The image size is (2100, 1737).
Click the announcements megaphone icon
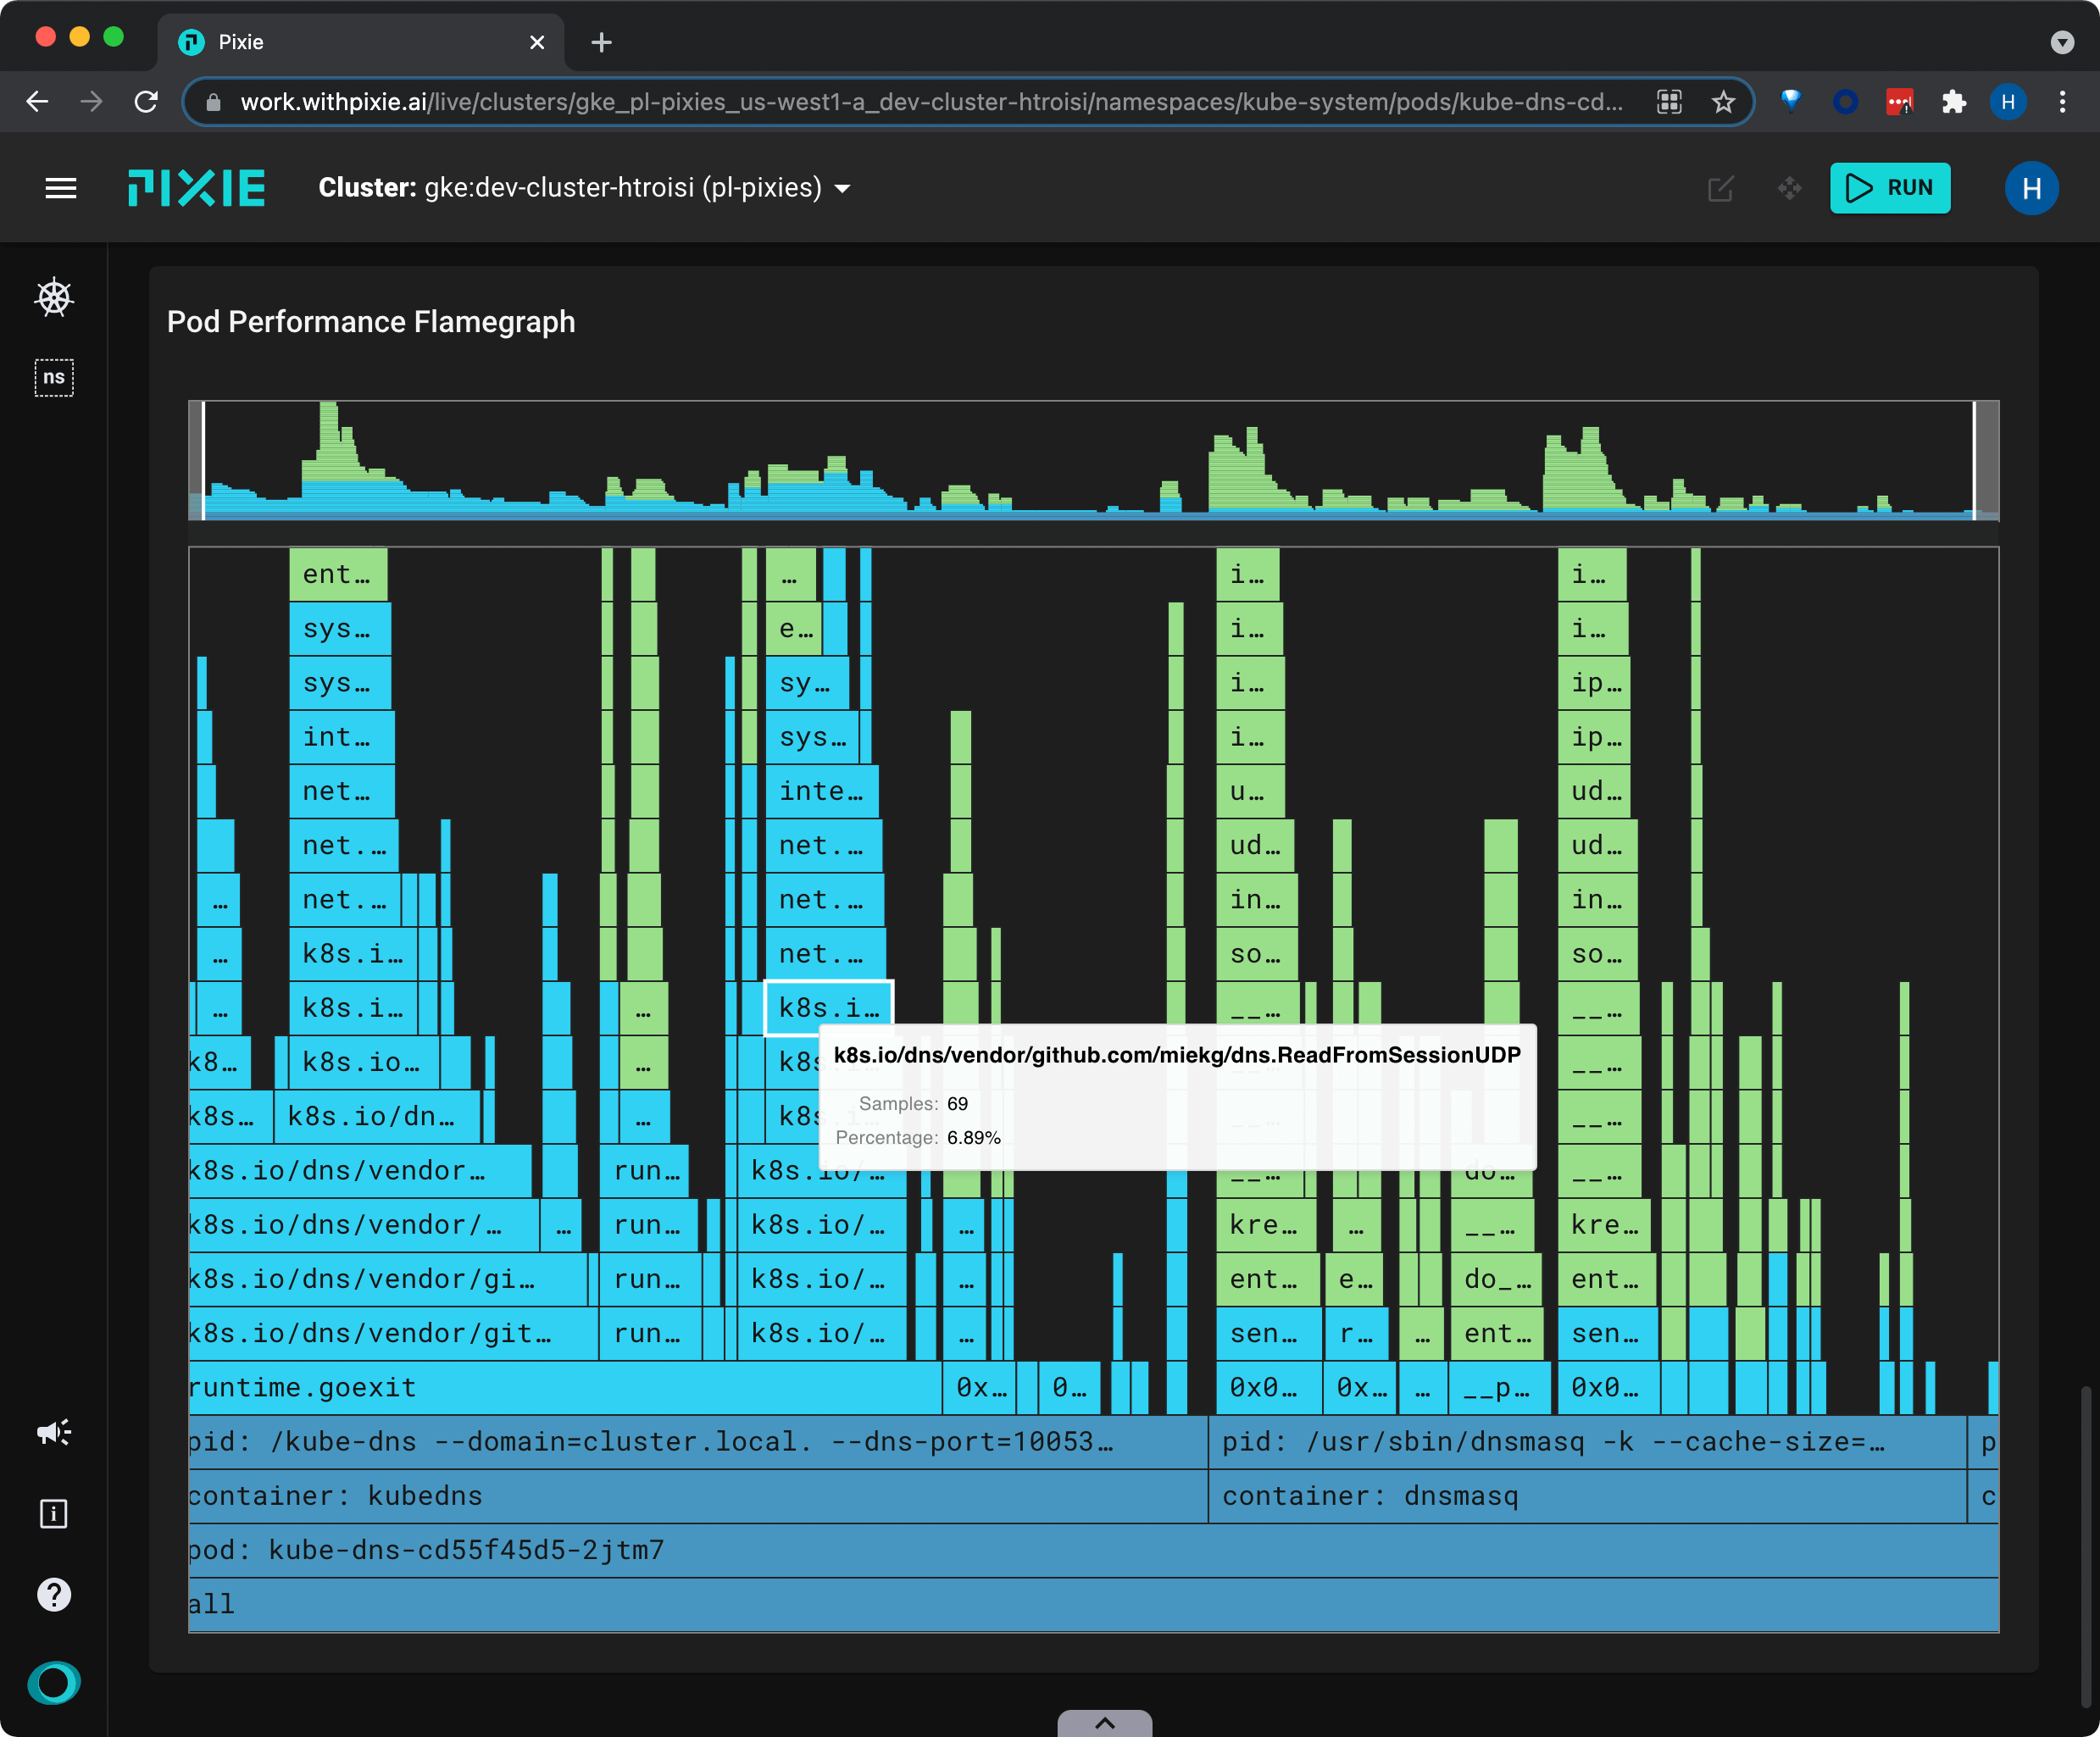(54, 1432)
